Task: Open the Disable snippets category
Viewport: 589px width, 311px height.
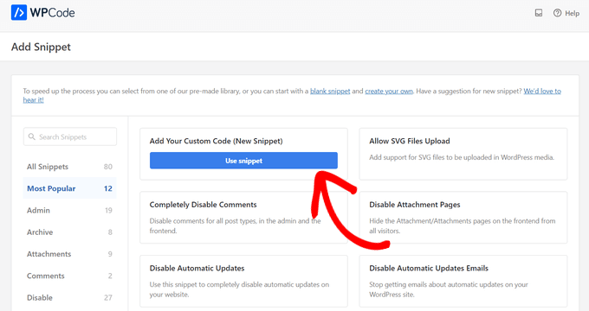Action: 70,297
